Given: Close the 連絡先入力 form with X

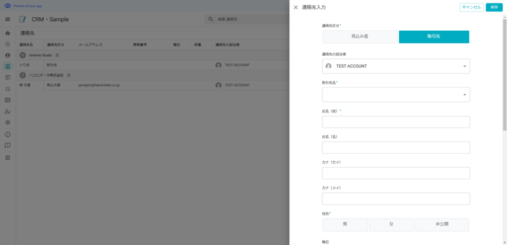Looking at the screenshot, I should coord(296,7).
